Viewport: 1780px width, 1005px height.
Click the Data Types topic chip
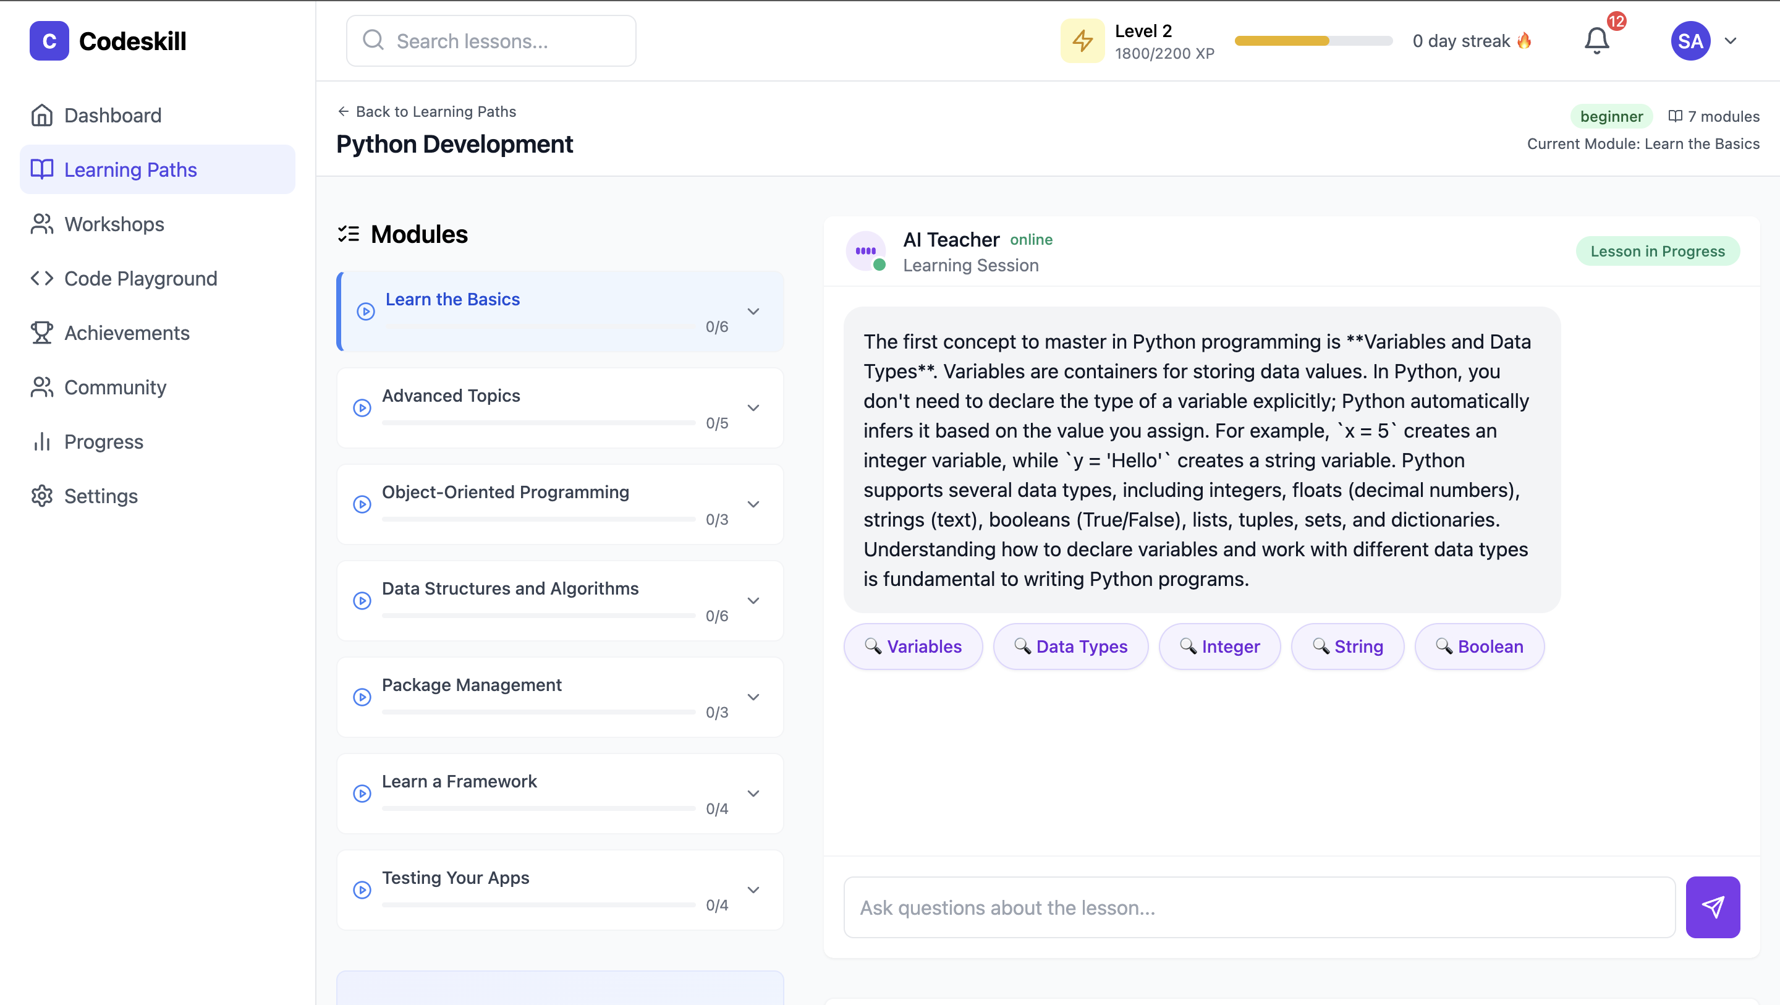tap(1070, 647)
